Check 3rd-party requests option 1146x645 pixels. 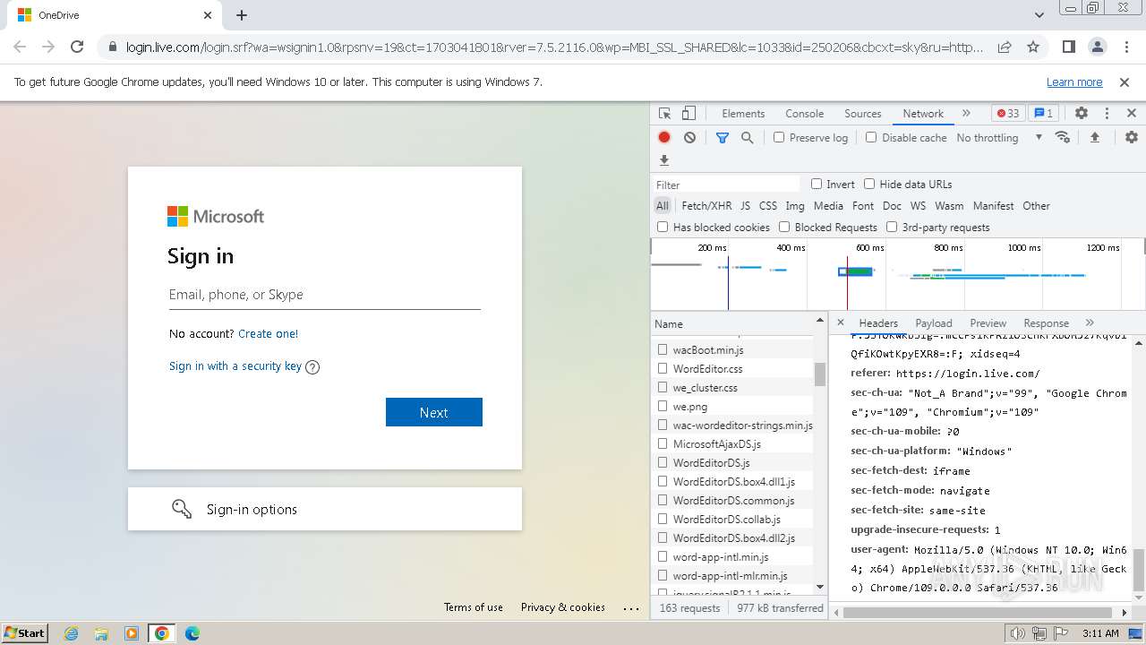pos(892,227)
